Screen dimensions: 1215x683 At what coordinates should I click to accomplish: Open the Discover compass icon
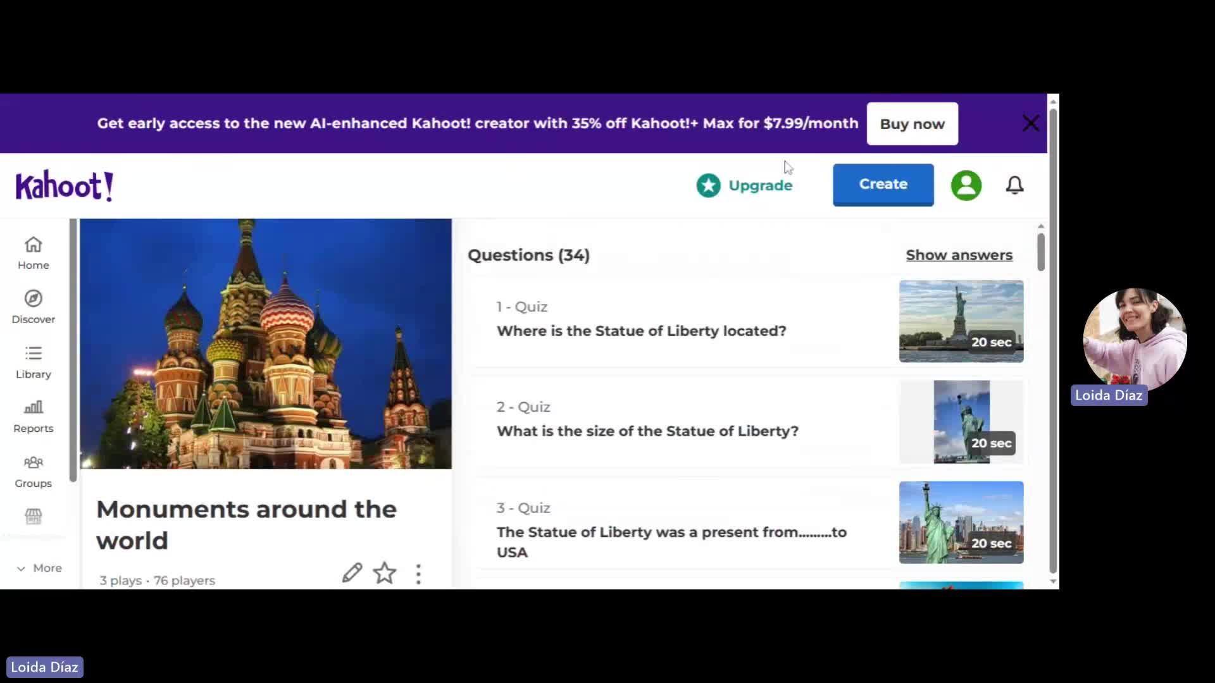click(x=34, y=307)
